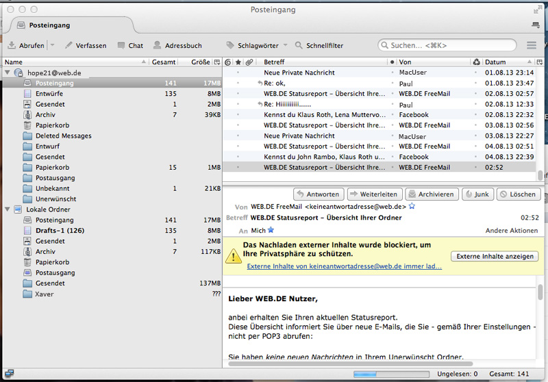The width and height of the screenshot is (548, 382).
Task: Toggle star next to sender's web.de address
Action: [x=412, y=206]
